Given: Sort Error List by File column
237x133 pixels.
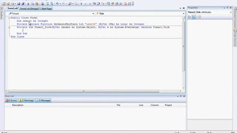Looking at the screenshot, I should click(118, 105).
